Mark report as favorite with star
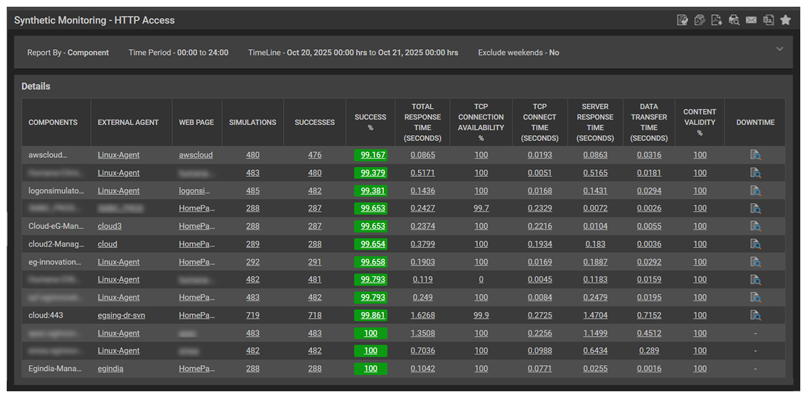Screen dimensions: 807x398 [785, 20]
